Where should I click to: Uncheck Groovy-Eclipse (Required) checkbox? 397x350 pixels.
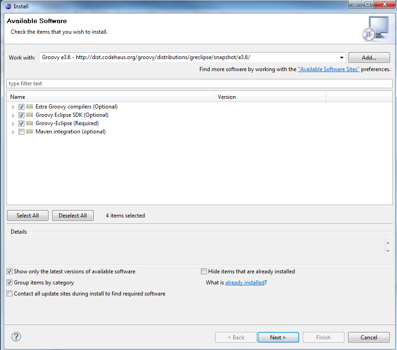tap(22, 124)
